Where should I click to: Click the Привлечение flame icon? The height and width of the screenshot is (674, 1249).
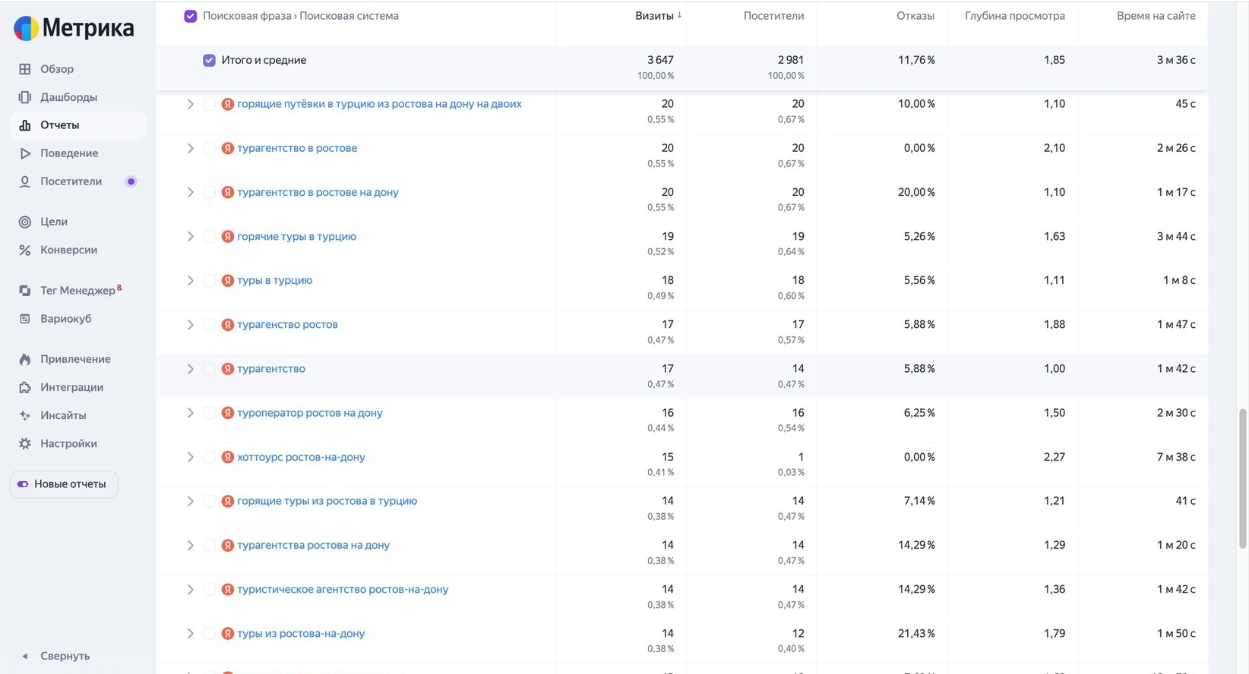click(x=25, y=359)
